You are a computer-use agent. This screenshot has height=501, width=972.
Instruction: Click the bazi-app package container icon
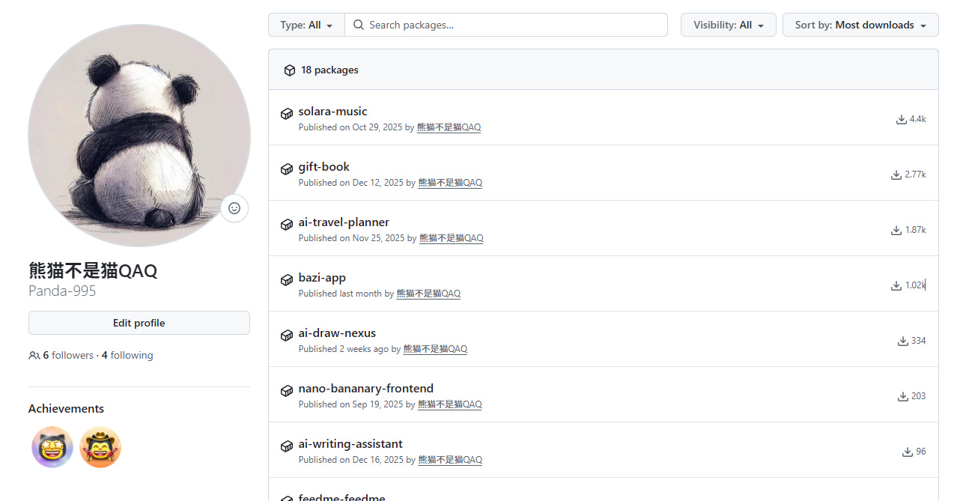(286, 280)
